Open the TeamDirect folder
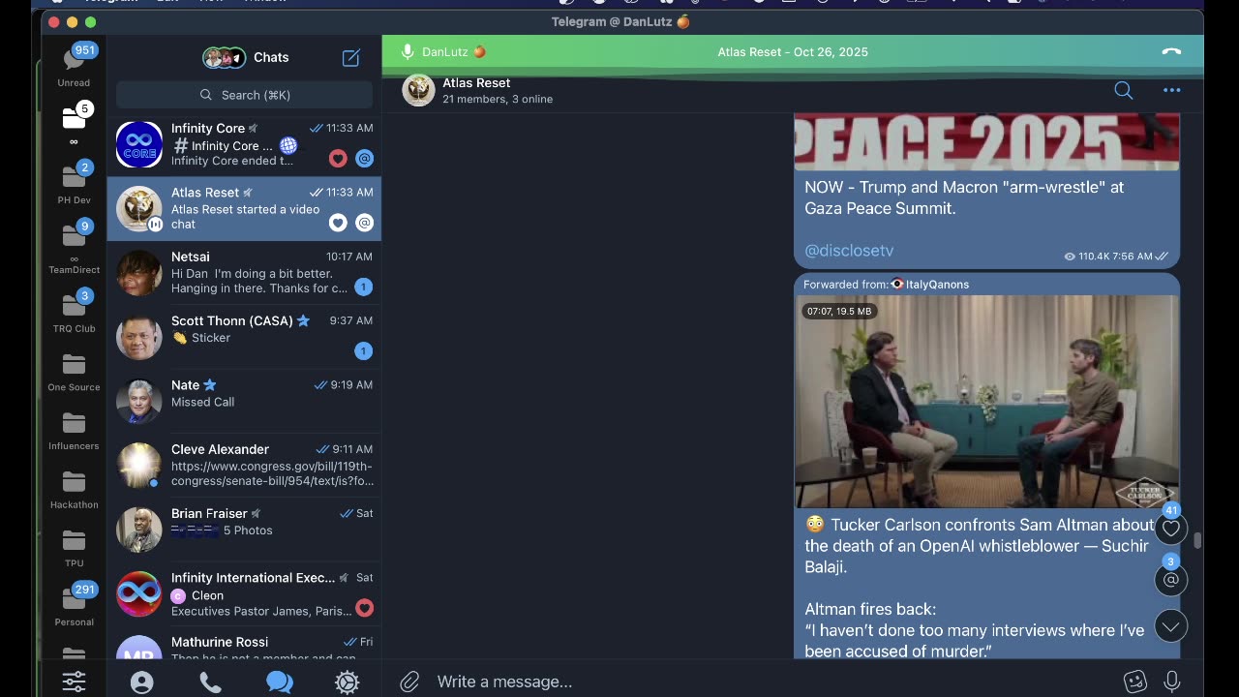 pos(74,247)
